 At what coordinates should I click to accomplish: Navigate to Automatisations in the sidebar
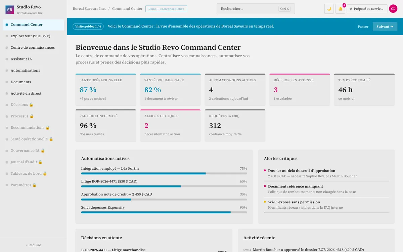click(34, 70)
